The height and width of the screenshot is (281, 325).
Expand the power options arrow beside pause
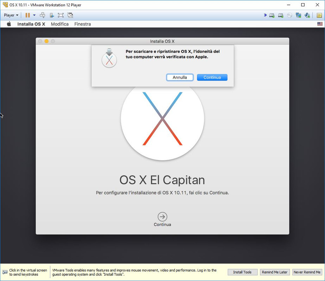34,15
